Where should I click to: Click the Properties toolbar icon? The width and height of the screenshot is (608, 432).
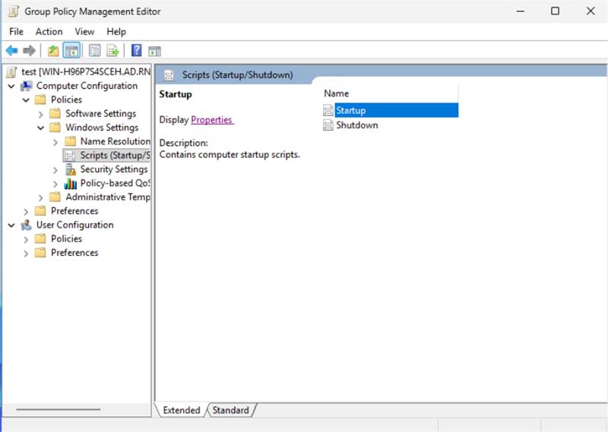[x=94, y=51]
